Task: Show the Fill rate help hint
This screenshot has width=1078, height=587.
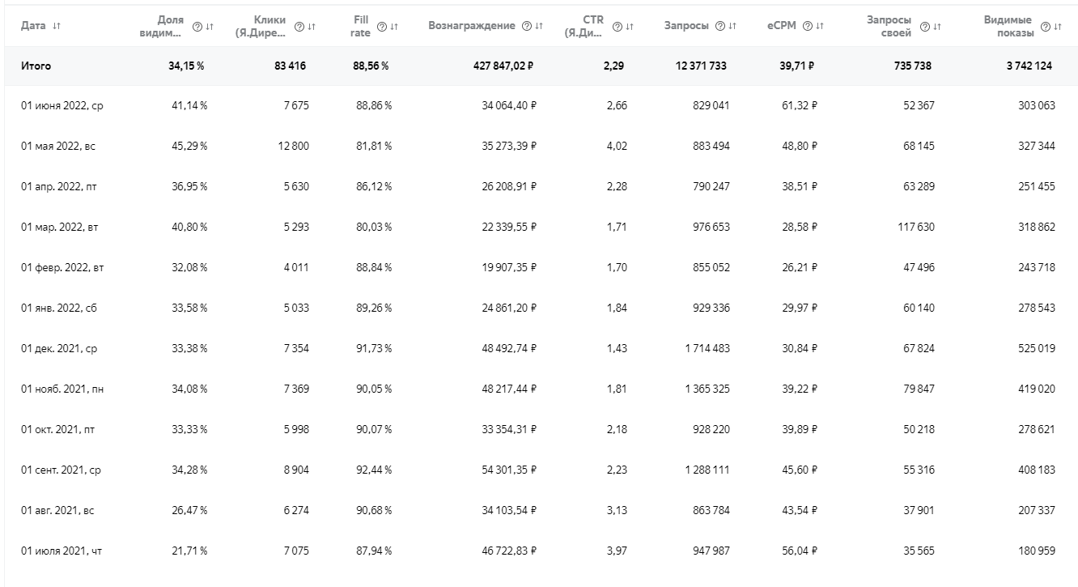Action: click(382, 27)
